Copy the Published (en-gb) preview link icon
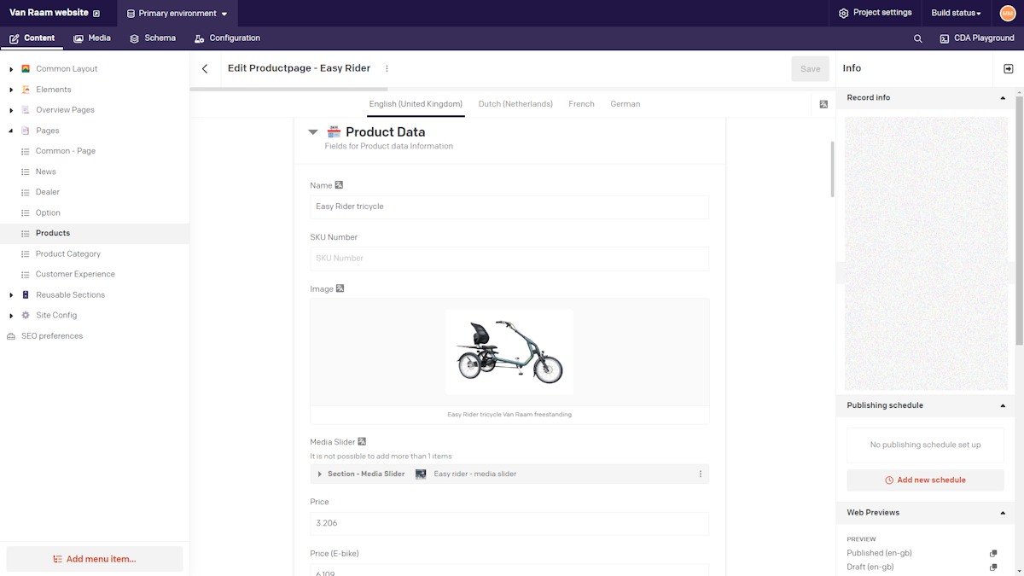The height and width of the screenshot is (576, 1024). (993, 553)
